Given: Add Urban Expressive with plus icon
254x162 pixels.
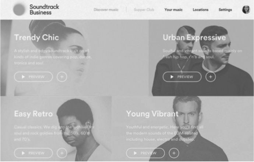Looking at the screenshot, I should point(211,77).
